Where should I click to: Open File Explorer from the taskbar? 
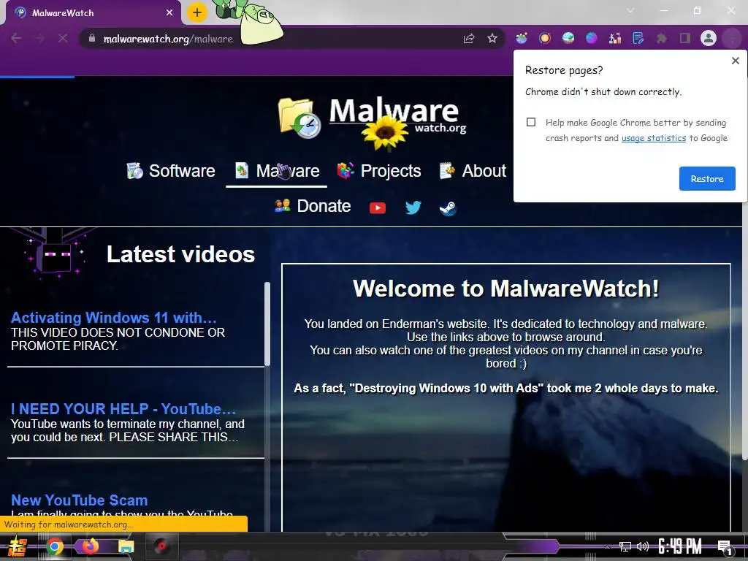(x=126, y=546)
